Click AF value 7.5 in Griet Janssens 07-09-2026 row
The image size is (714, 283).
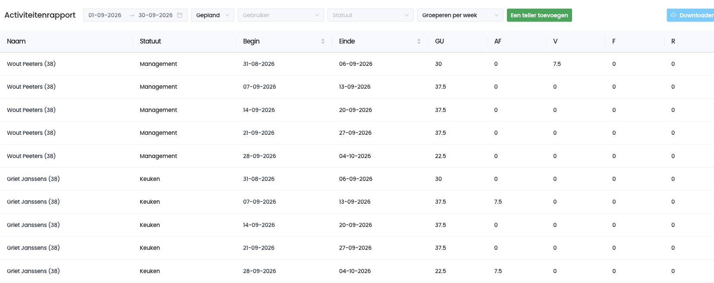(x=498, y=202)
